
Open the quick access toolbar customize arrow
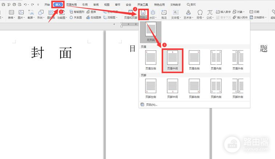click(38, 5)
